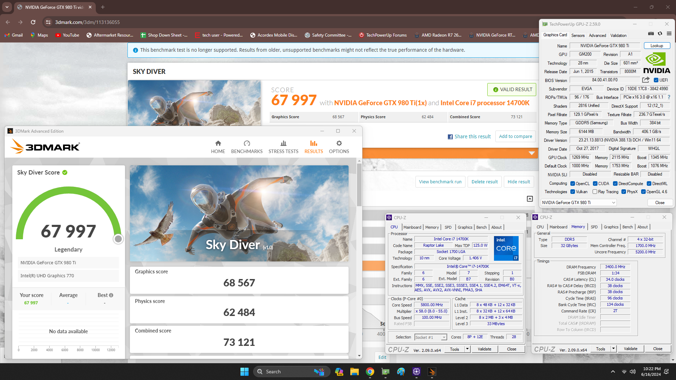The image size is (676, 380).
Task: Toggle the Ray Tracing checkbox
Action: point(595,192)
